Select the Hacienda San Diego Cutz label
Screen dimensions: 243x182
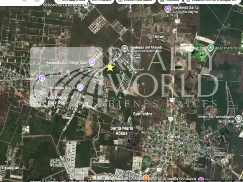(x=66, y=63)
